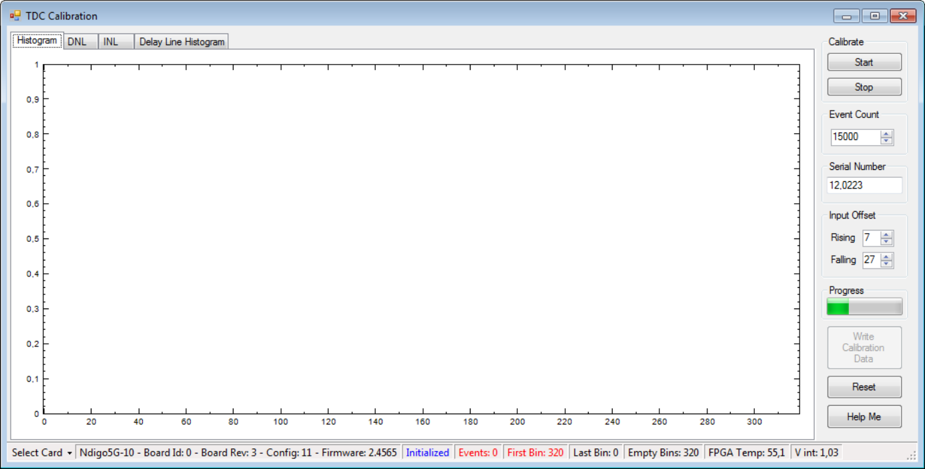
Task: Decrement the Falling input offset
Action: pyautogui.click(x=886, y=264)
